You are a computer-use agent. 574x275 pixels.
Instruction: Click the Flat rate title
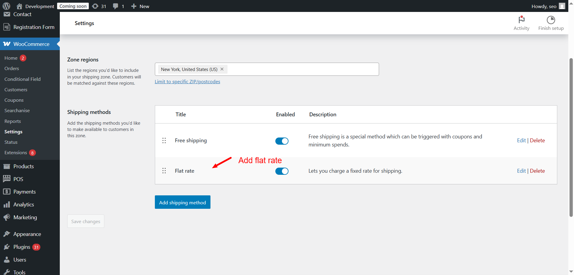[184, 171]
